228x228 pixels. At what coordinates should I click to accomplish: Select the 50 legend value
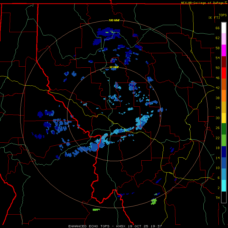click(x=218, y=68)
